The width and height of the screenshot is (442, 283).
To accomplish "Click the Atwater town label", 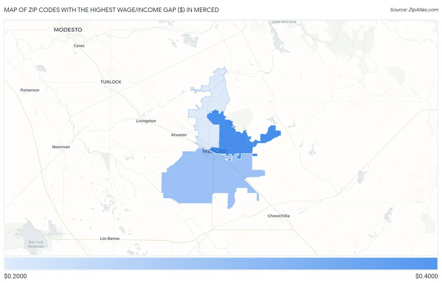I will (179, 135).
